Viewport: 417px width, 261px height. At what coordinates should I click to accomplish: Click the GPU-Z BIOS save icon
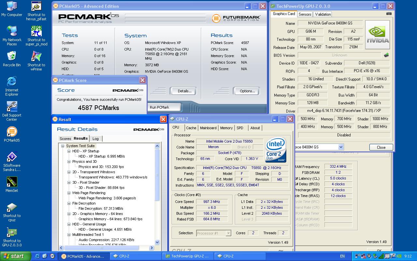(386, 55)
